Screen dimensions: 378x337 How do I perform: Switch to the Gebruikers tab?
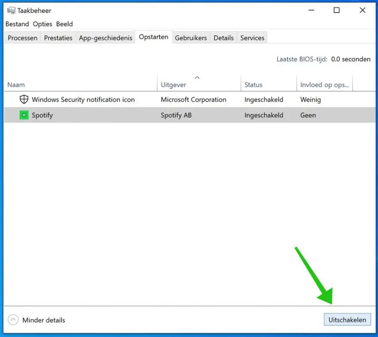(x=191, y=38)
